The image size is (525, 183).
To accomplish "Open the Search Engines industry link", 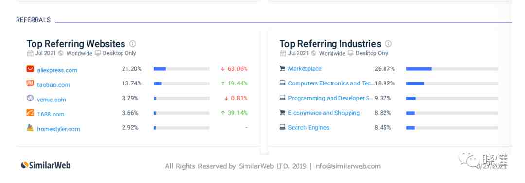I will click(x=308, y=128).
